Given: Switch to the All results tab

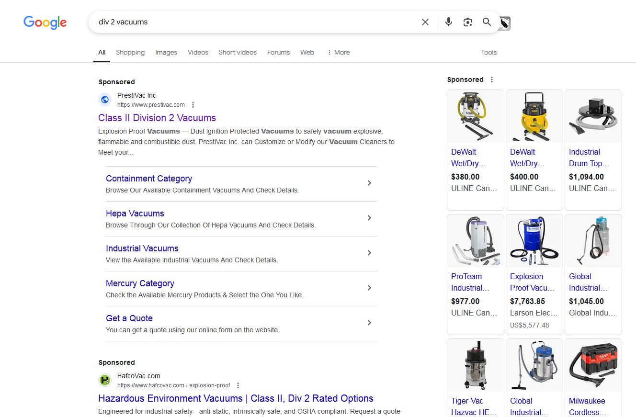Looking at the screenshot, I should pyautogui.click(x=102, y=52).
